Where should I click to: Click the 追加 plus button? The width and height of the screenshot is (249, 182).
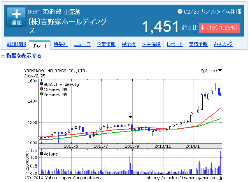point(16,17)
